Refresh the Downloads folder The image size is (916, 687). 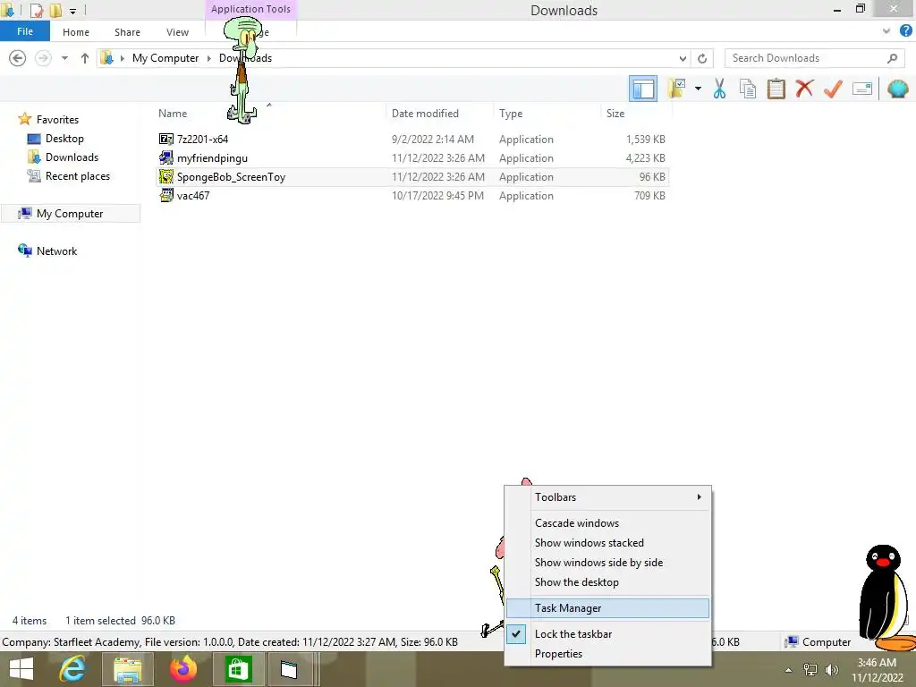tap(702, 58)
